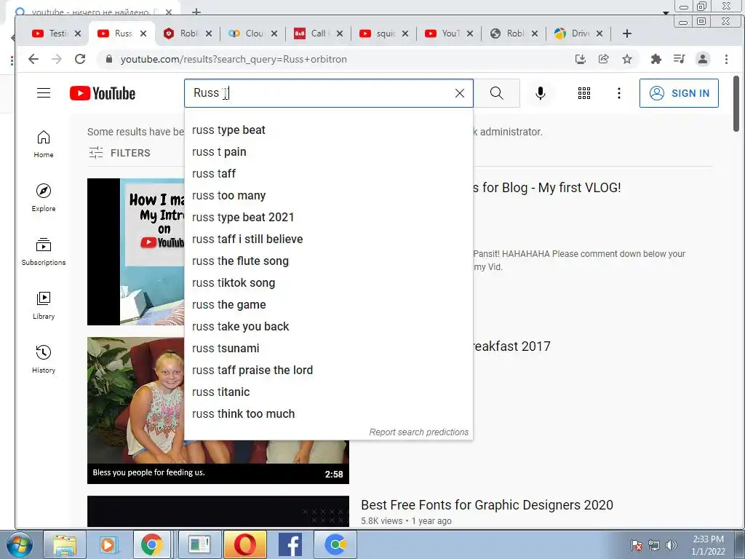This screenshot has width=745, height=559.
Task: Open History in the sidebar
Action: (43, 358)
